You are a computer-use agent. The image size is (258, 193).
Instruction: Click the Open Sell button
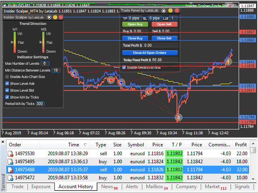164,24
